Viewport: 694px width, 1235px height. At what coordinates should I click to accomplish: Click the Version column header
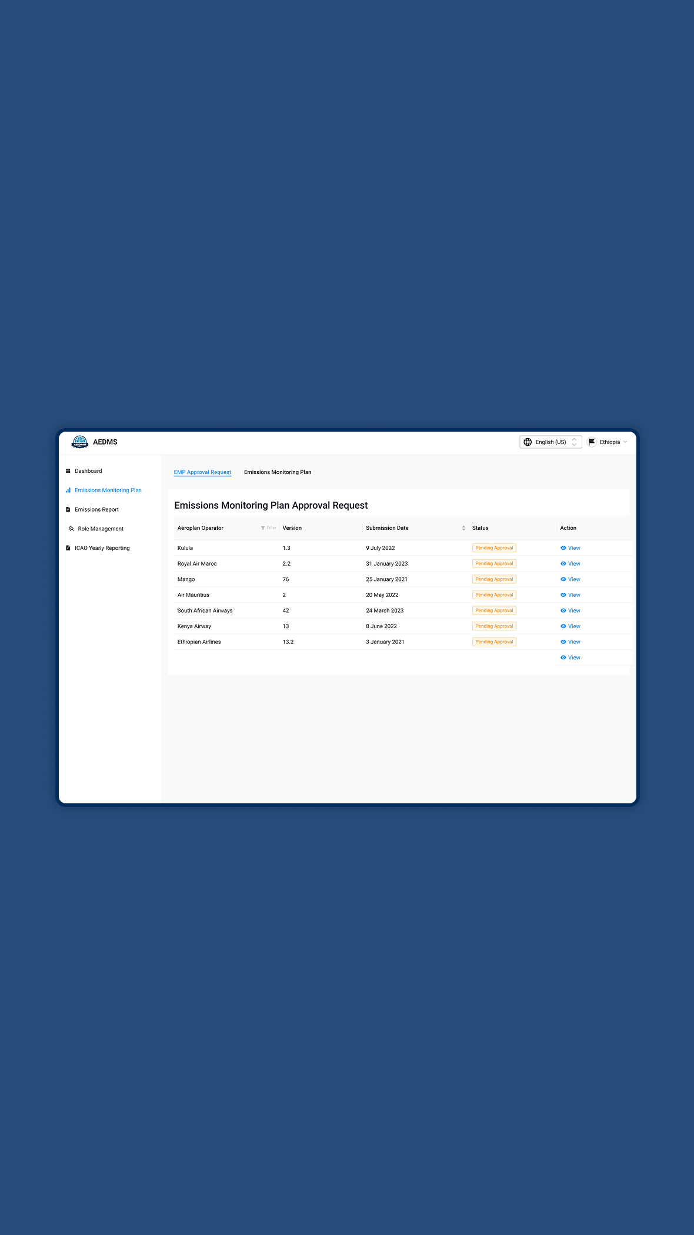(292, 528)
